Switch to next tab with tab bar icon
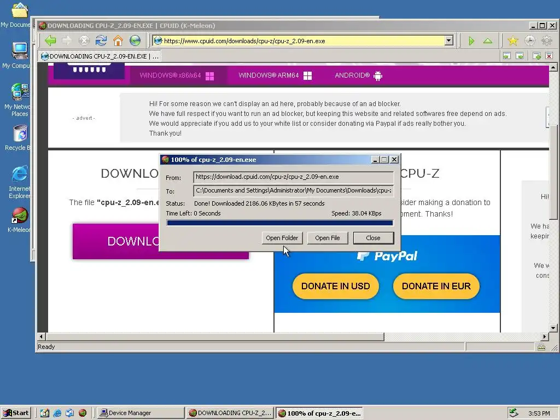Image resolution: width=560 pixels, height=420 pixels. point(520,56)
